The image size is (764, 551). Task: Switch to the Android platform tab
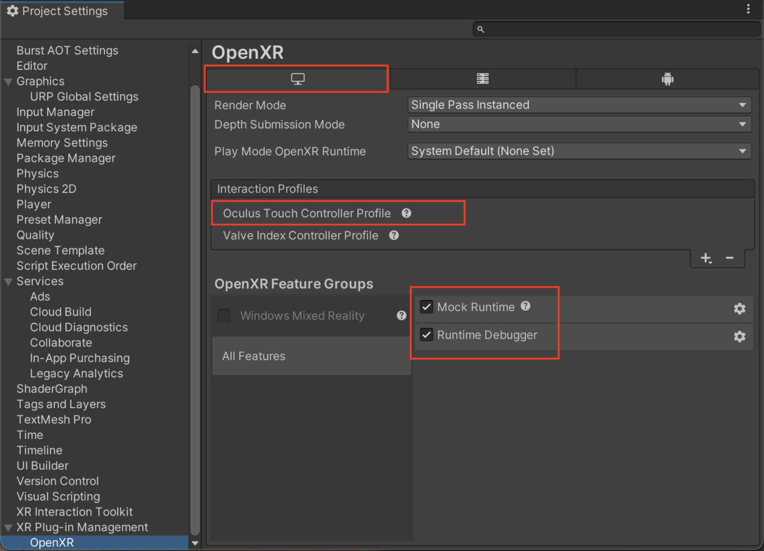[667, 79]
